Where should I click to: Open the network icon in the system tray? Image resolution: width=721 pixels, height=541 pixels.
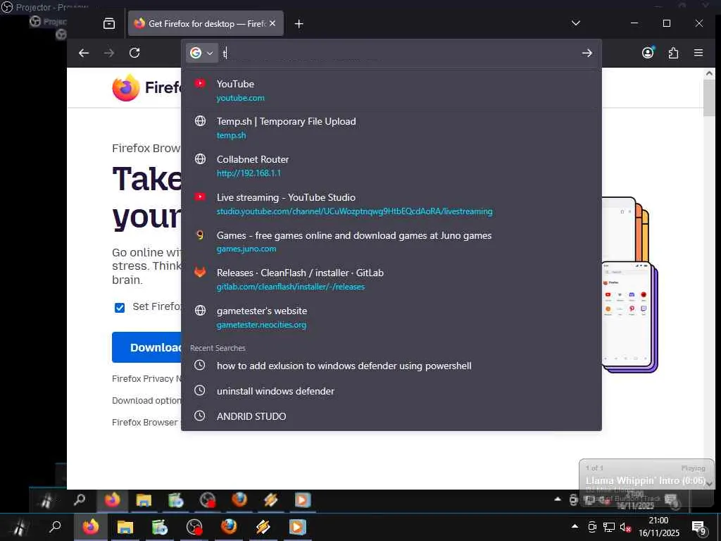(609, 527)
